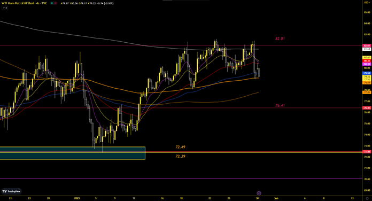372x201 pixels.
Task: Click the red 72.49 price axis tag
Action: click(x=367, y=152)
